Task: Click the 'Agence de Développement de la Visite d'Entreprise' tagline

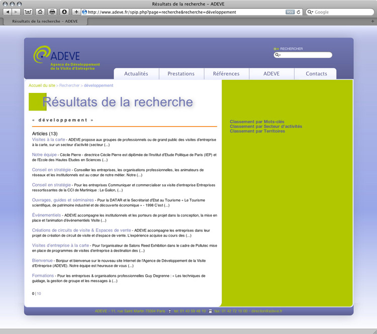Action: click(75, 67)
